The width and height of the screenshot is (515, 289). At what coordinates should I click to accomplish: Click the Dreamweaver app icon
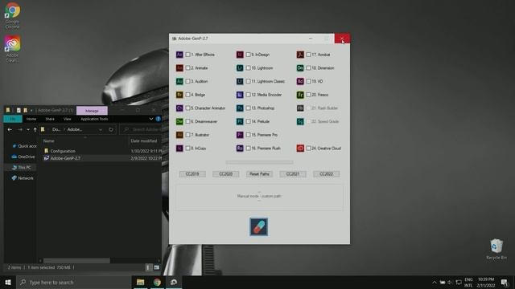pyautogui.click(x=179, y=121)
